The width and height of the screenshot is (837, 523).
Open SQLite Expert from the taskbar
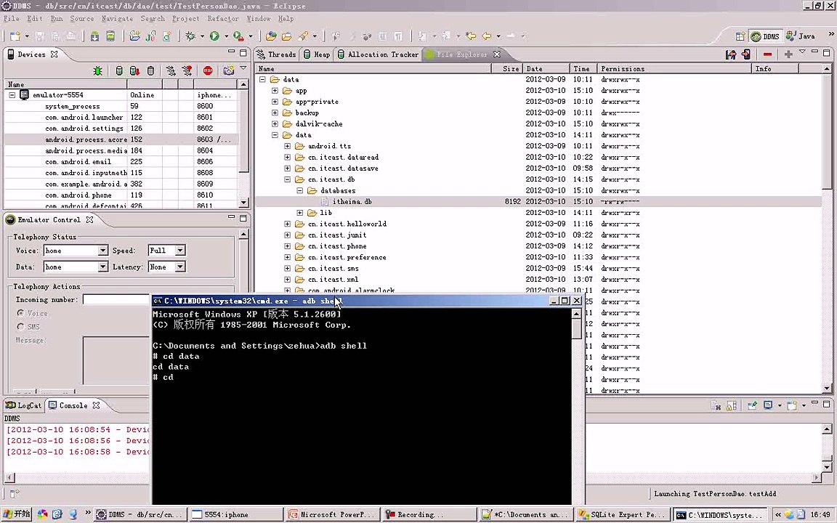[621, 514]
